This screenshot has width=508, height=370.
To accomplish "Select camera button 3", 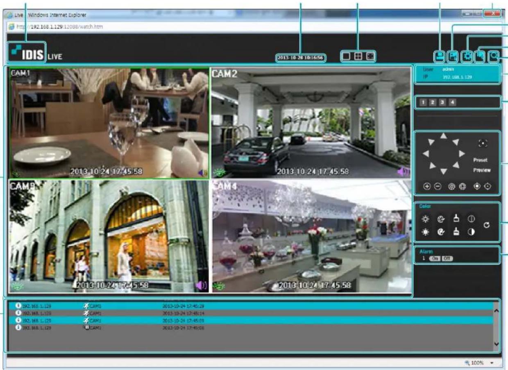I will click(x=442, y=102).
